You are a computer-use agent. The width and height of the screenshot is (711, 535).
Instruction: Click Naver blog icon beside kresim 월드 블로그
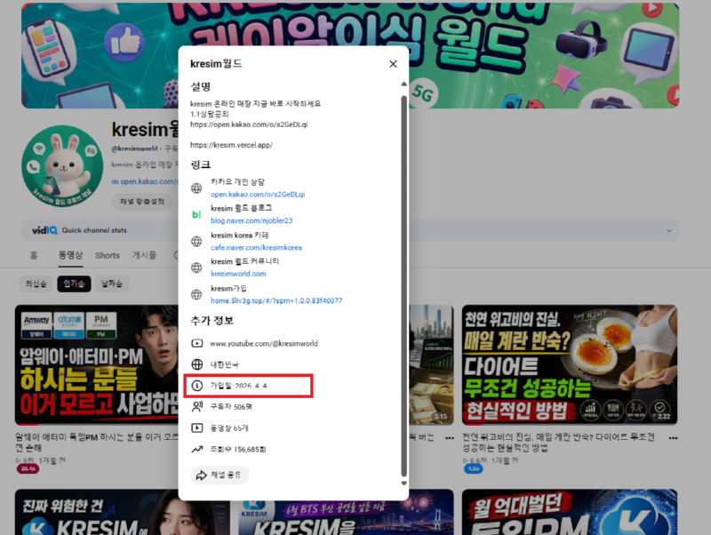point(196,214)
